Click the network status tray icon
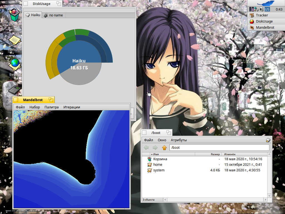The image size is (285, 214). point(256,9)
